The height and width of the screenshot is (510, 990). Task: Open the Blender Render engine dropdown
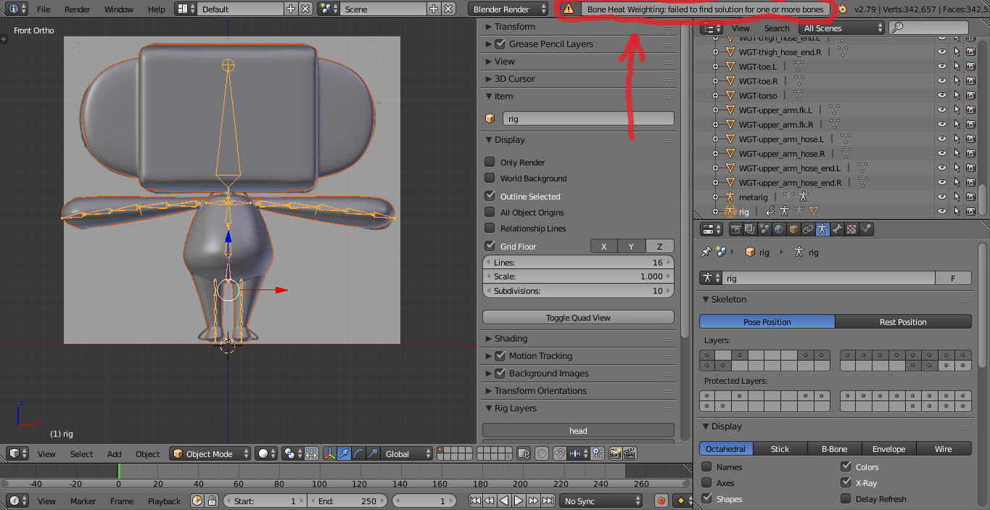(509, 9)
